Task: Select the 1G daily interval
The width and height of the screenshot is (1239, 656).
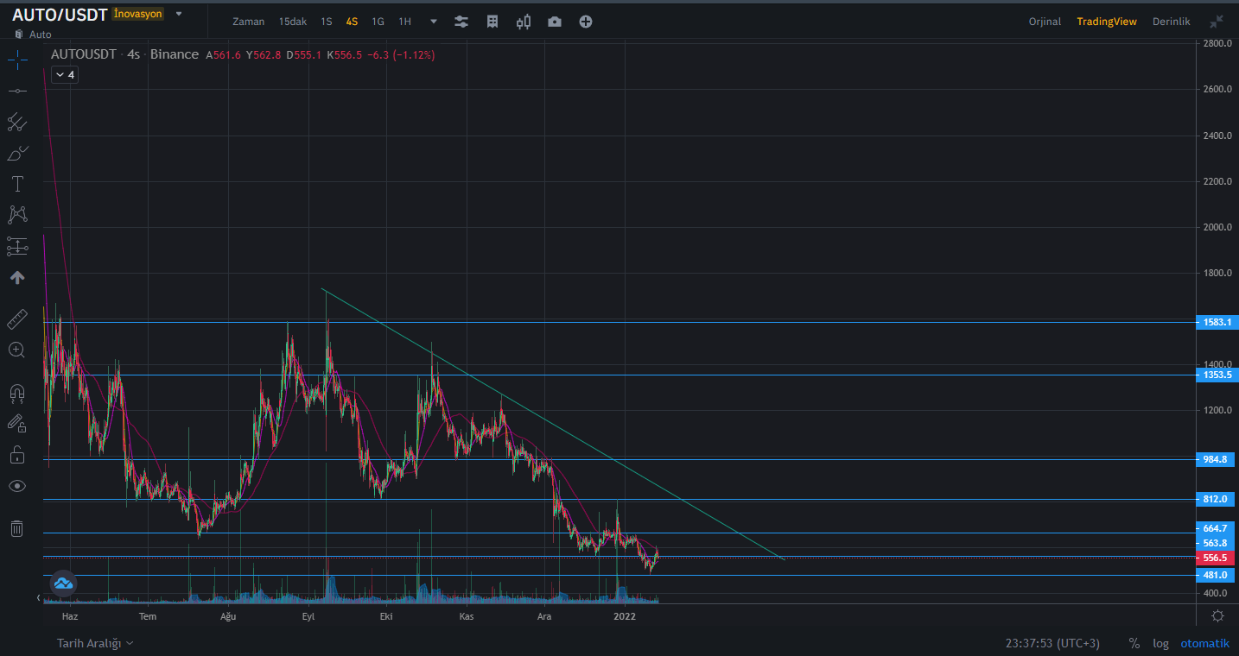Action: (378, 22)
